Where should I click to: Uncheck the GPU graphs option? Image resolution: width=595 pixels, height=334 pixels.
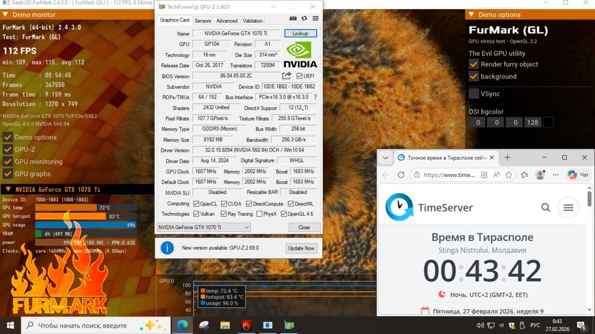8,173
